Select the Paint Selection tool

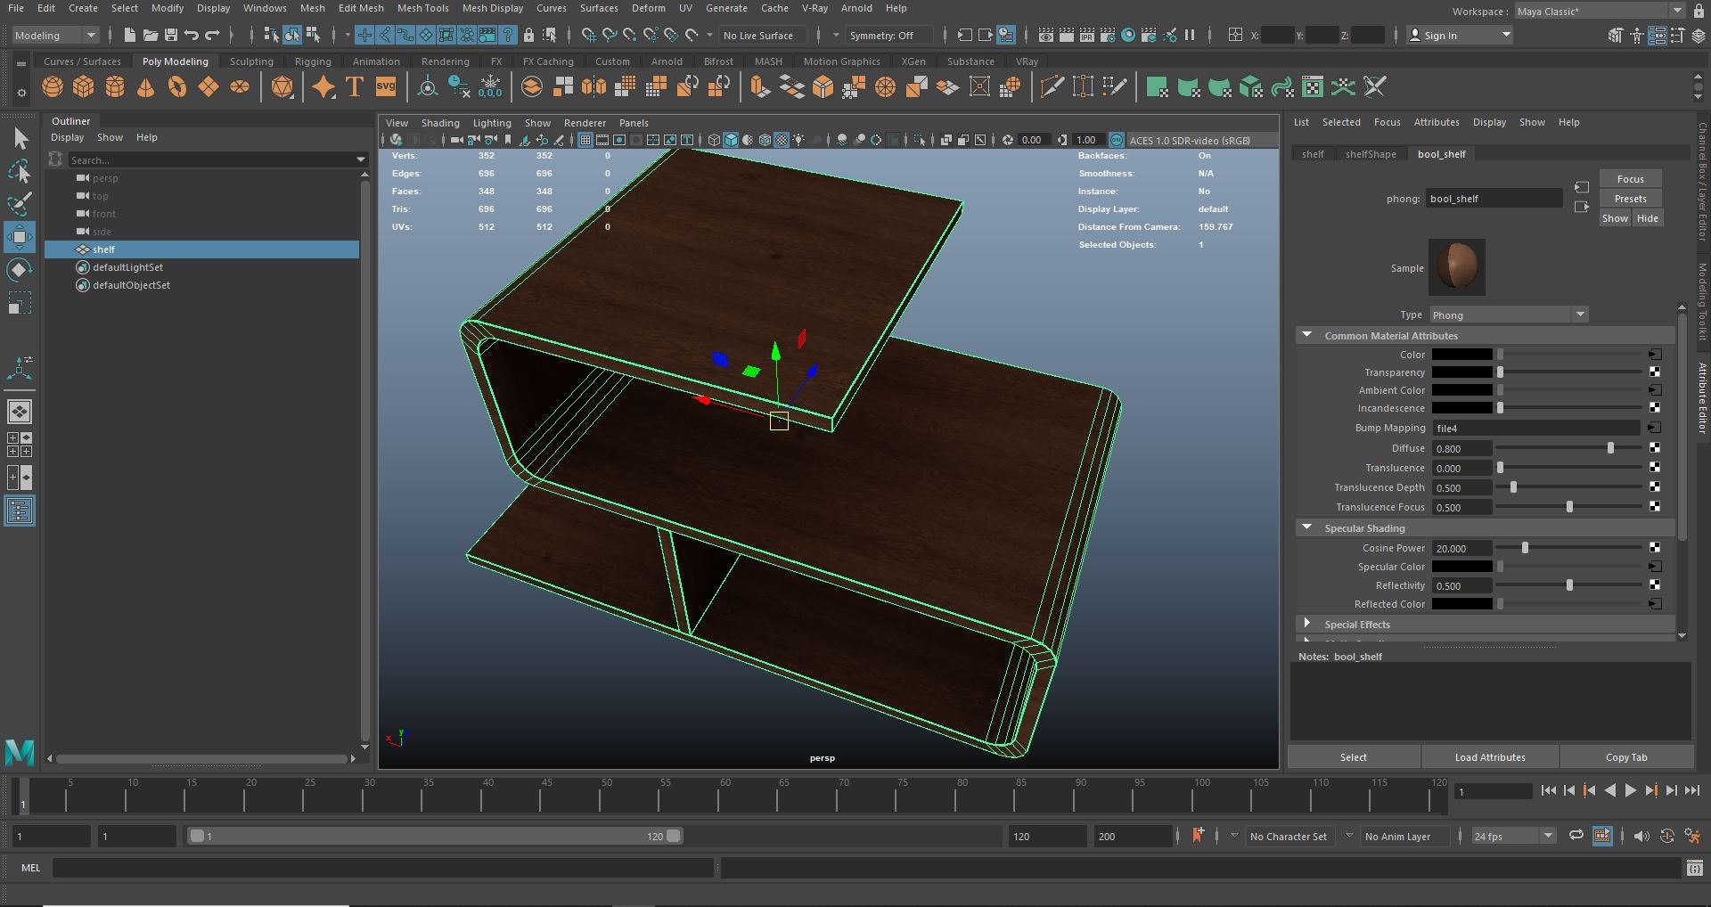coord(20,203)
